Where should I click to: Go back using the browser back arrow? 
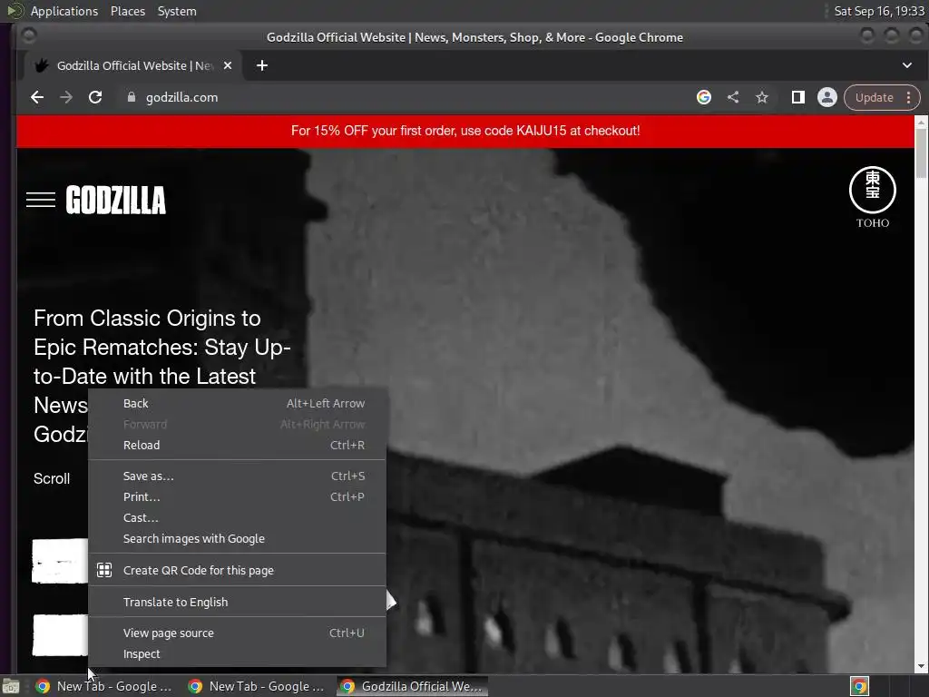pos(36,97)
